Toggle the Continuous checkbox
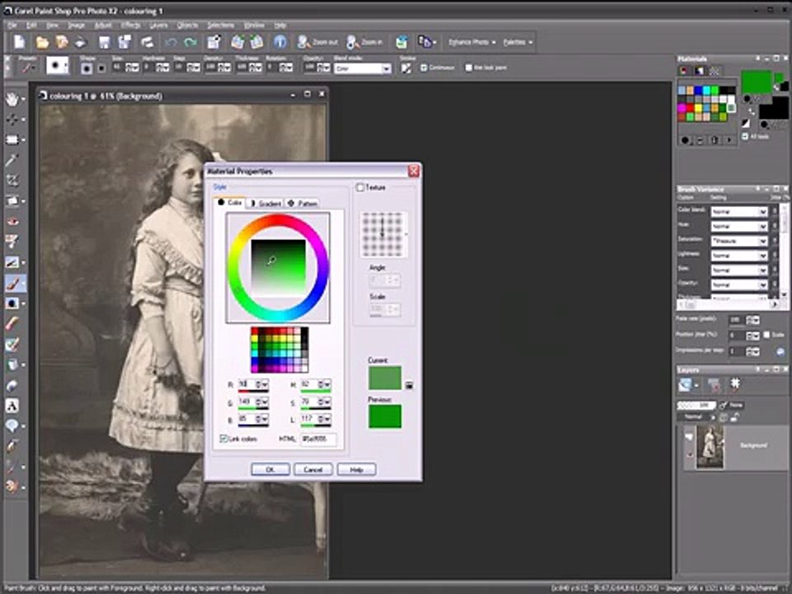 pos(423,67)
